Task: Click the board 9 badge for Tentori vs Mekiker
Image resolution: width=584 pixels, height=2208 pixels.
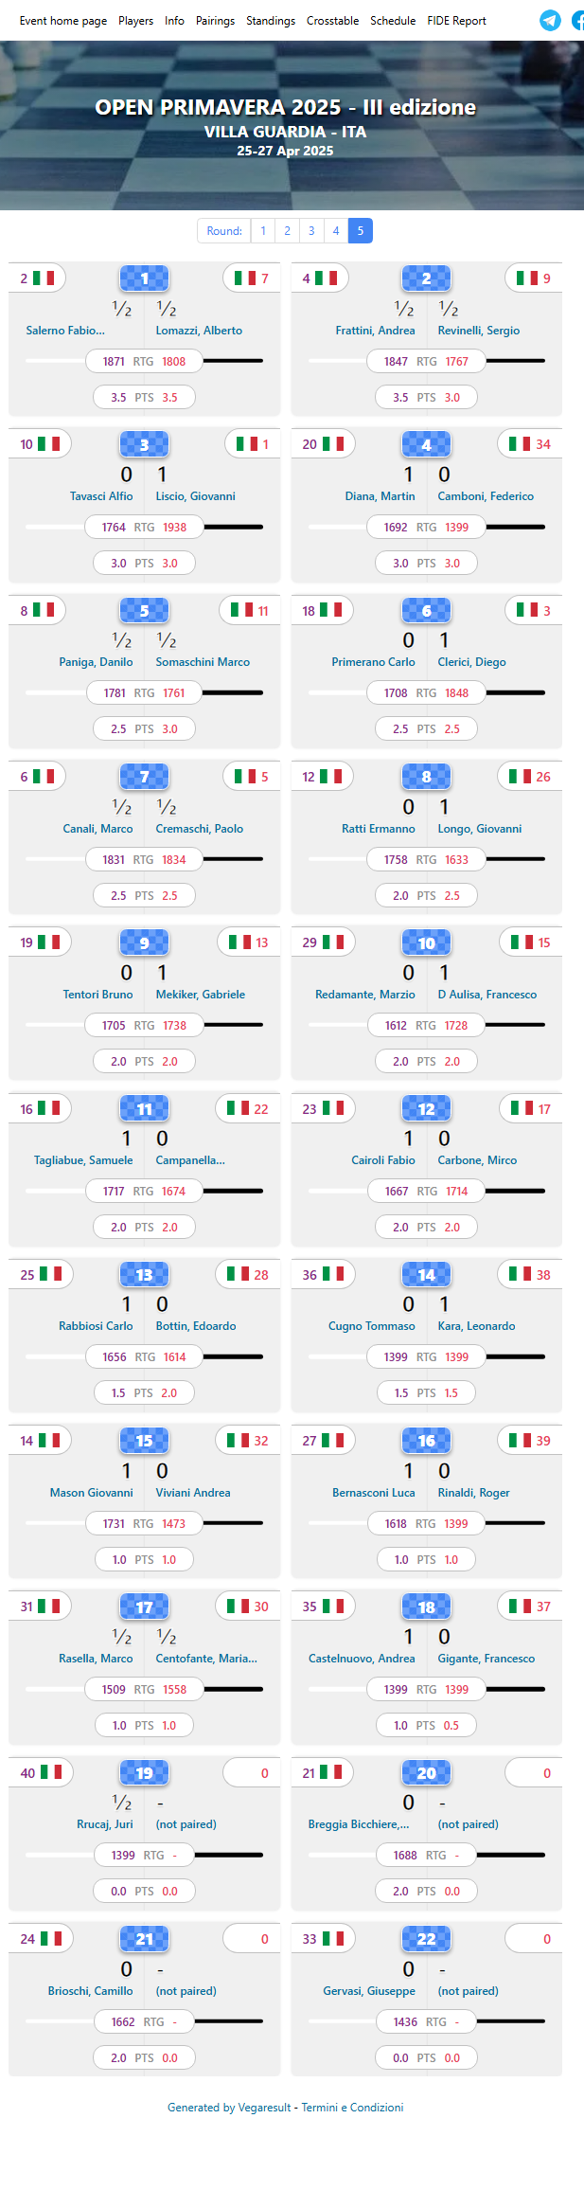Action: (144, 942)
